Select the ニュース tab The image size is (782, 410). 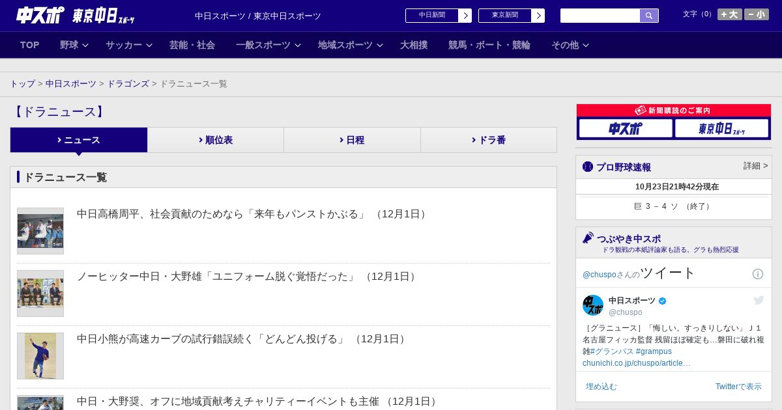click(79, 140)
